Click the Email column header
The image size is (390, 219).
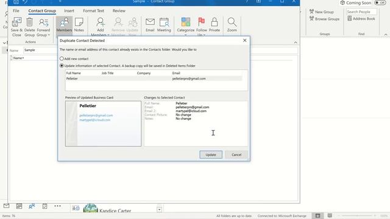pyautogui.click(x=176, y=73)
